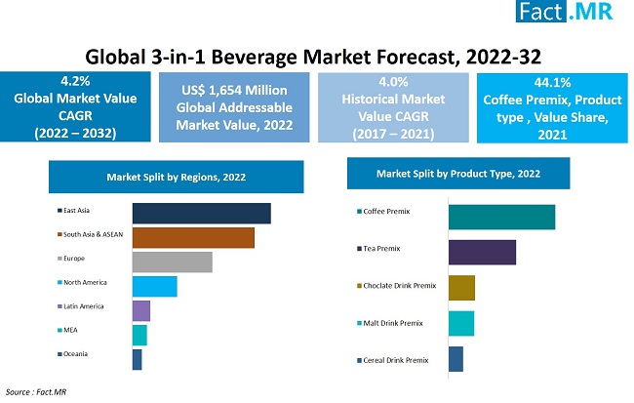Open the Market Split by Regions, 2022 header
Viewport: 634px width, 403px height.
(x=177, y=177)
